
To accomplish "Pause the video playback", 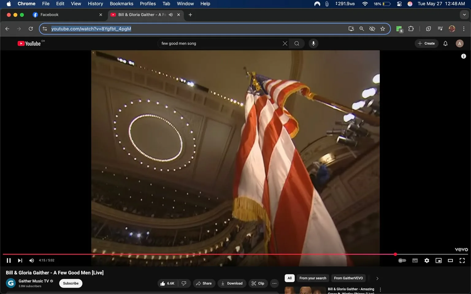I will pyautogui.click(x=8, y=260).
